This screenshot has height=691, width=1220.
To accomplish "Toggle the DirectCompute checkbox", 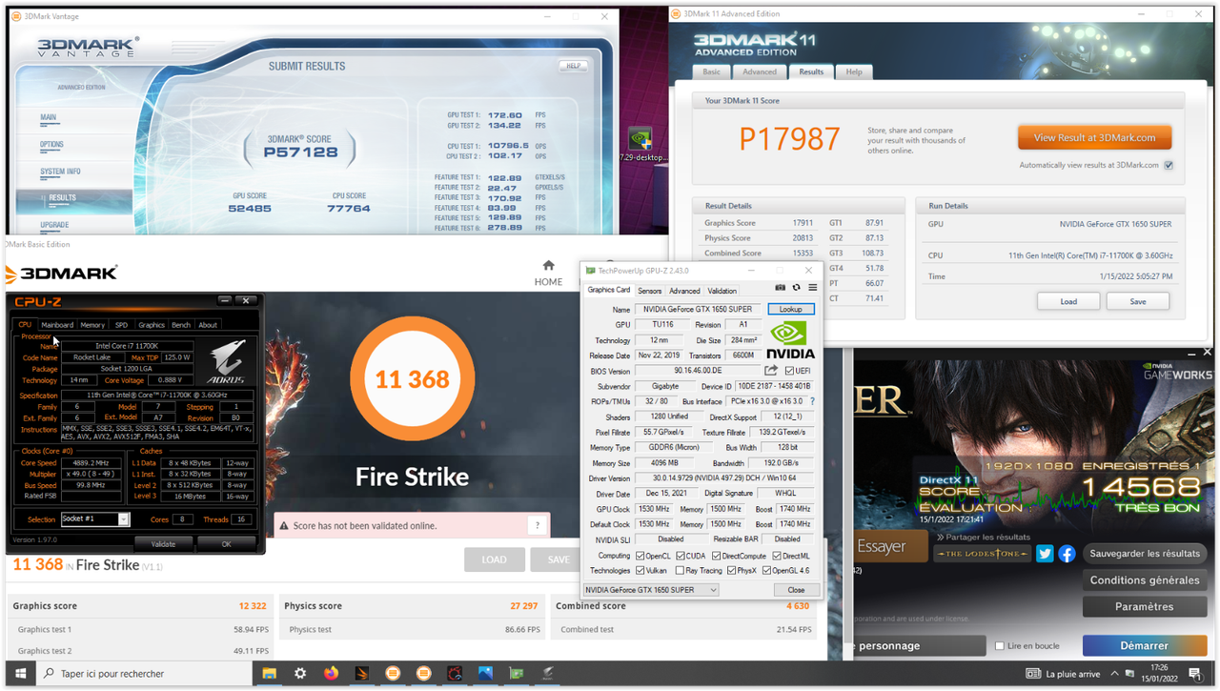I will [716, 556].
